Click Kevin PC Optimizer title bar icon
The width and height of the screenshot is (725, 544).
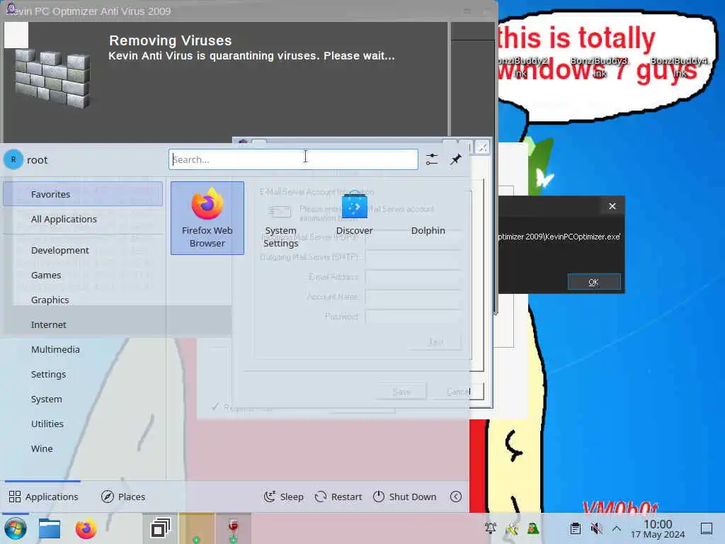11,8
